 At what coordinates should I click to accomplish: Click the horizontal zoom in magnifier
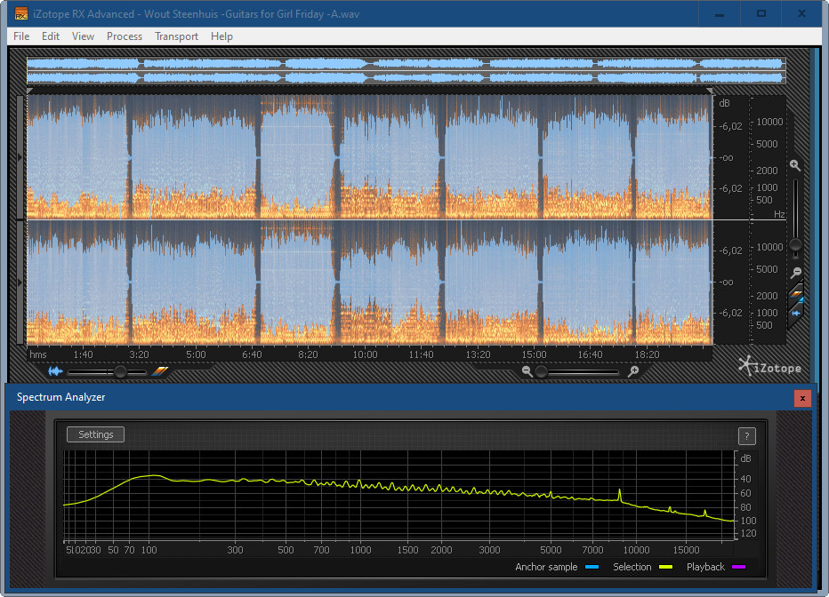coord(632,371)
